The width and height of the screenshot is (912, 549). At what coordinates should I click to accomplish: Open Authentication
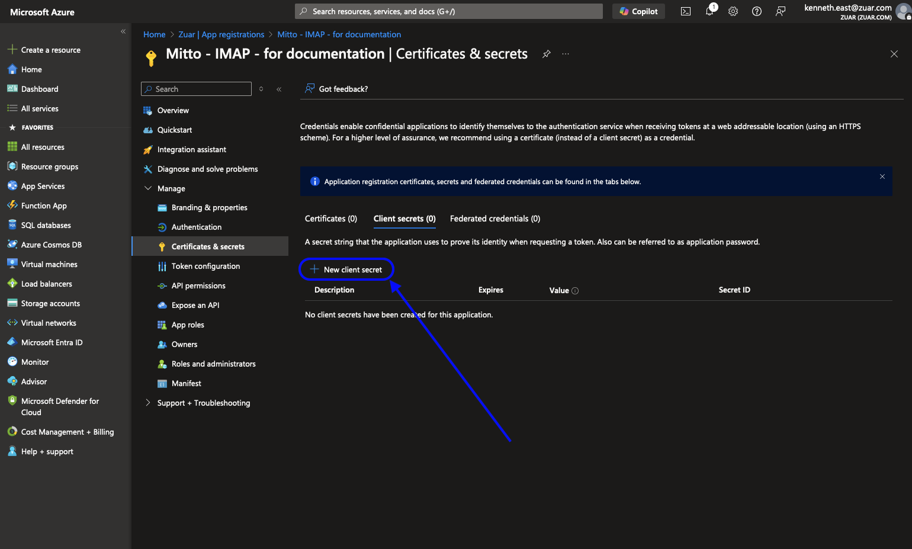point(190,227)
